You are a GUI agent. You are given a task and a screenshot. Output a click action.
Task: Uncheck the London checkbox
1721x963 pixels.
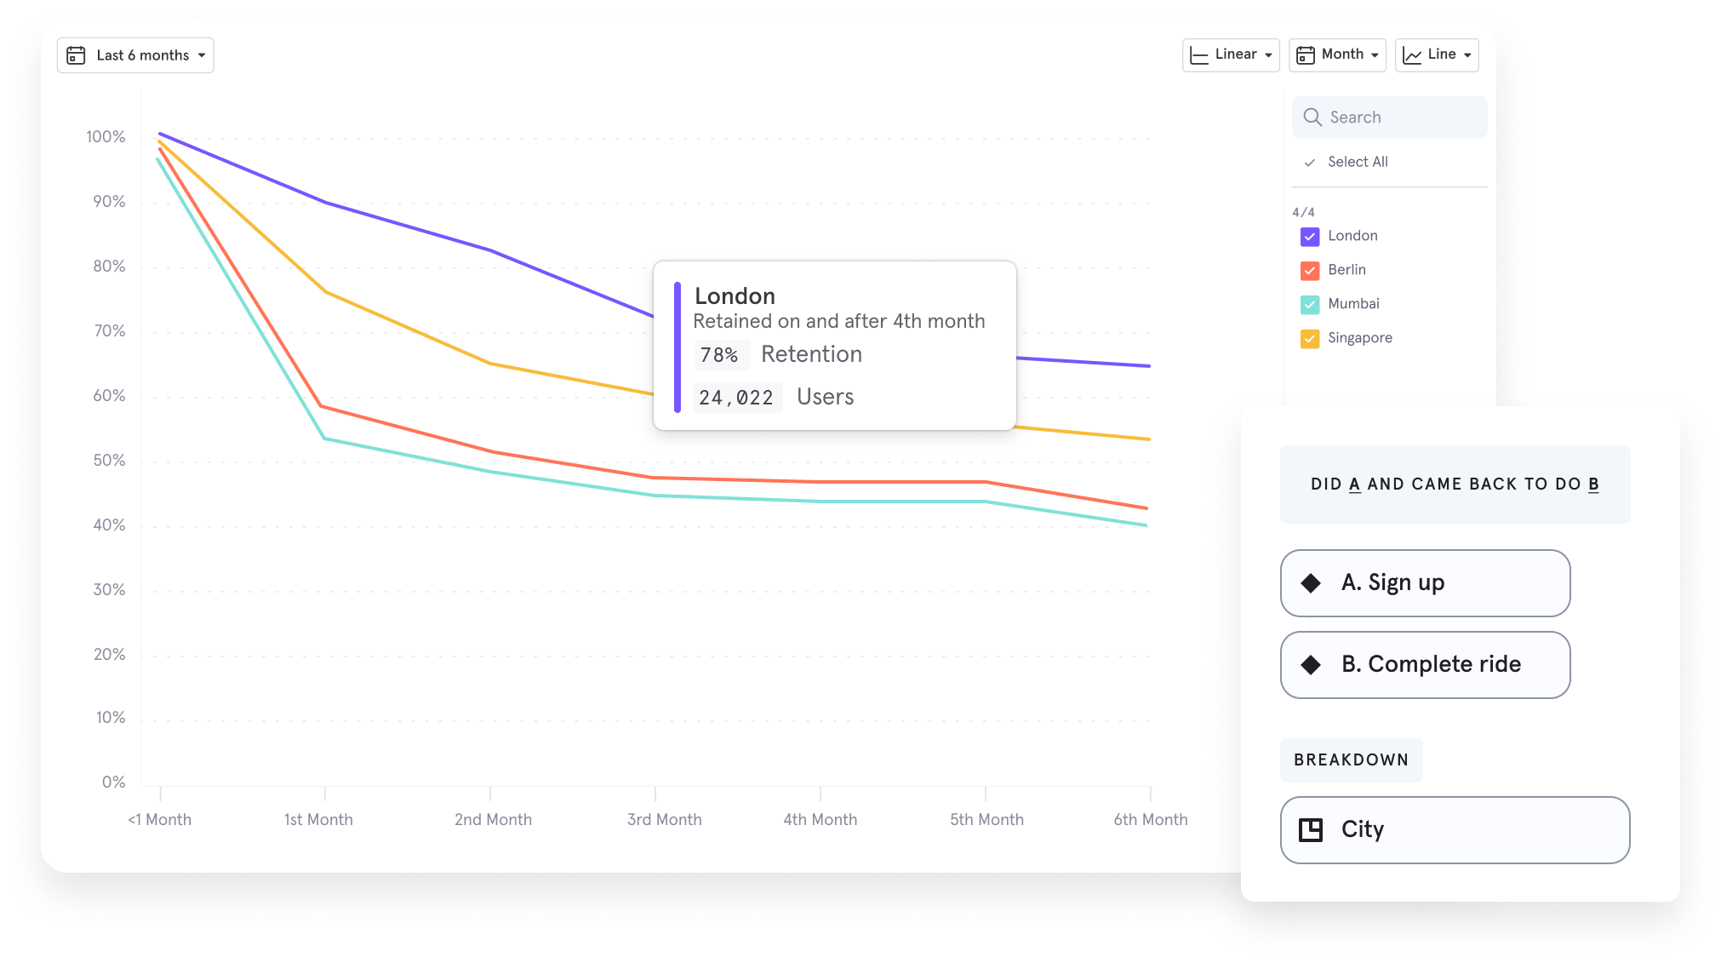[1310, 237]
